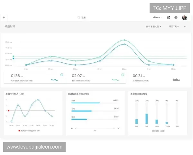
Task: Open the three-dot more options menu
Action: (185, 27)
